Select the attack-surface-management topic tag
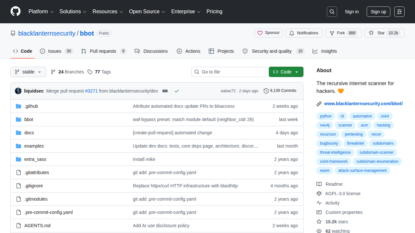Screen dimensions: 415x233 362,171
